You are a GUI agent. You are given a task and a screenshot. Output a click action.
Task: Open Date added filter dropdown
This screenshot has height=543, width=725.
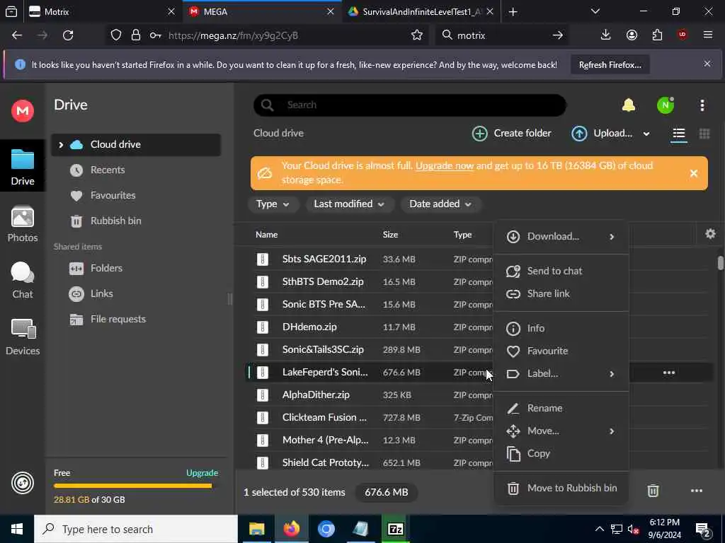(440, 204)
